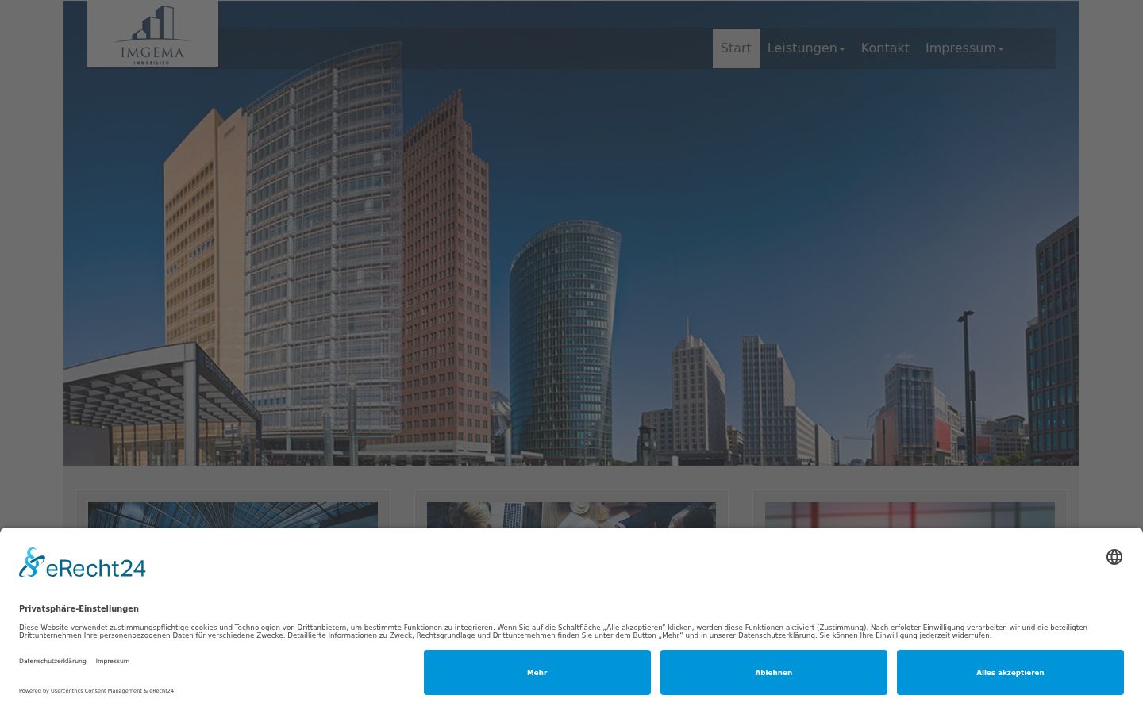Screen dimensions: 1143x714
Task: Click the Privatsphäre-Einstellungen heading
Action: [79, 609]
